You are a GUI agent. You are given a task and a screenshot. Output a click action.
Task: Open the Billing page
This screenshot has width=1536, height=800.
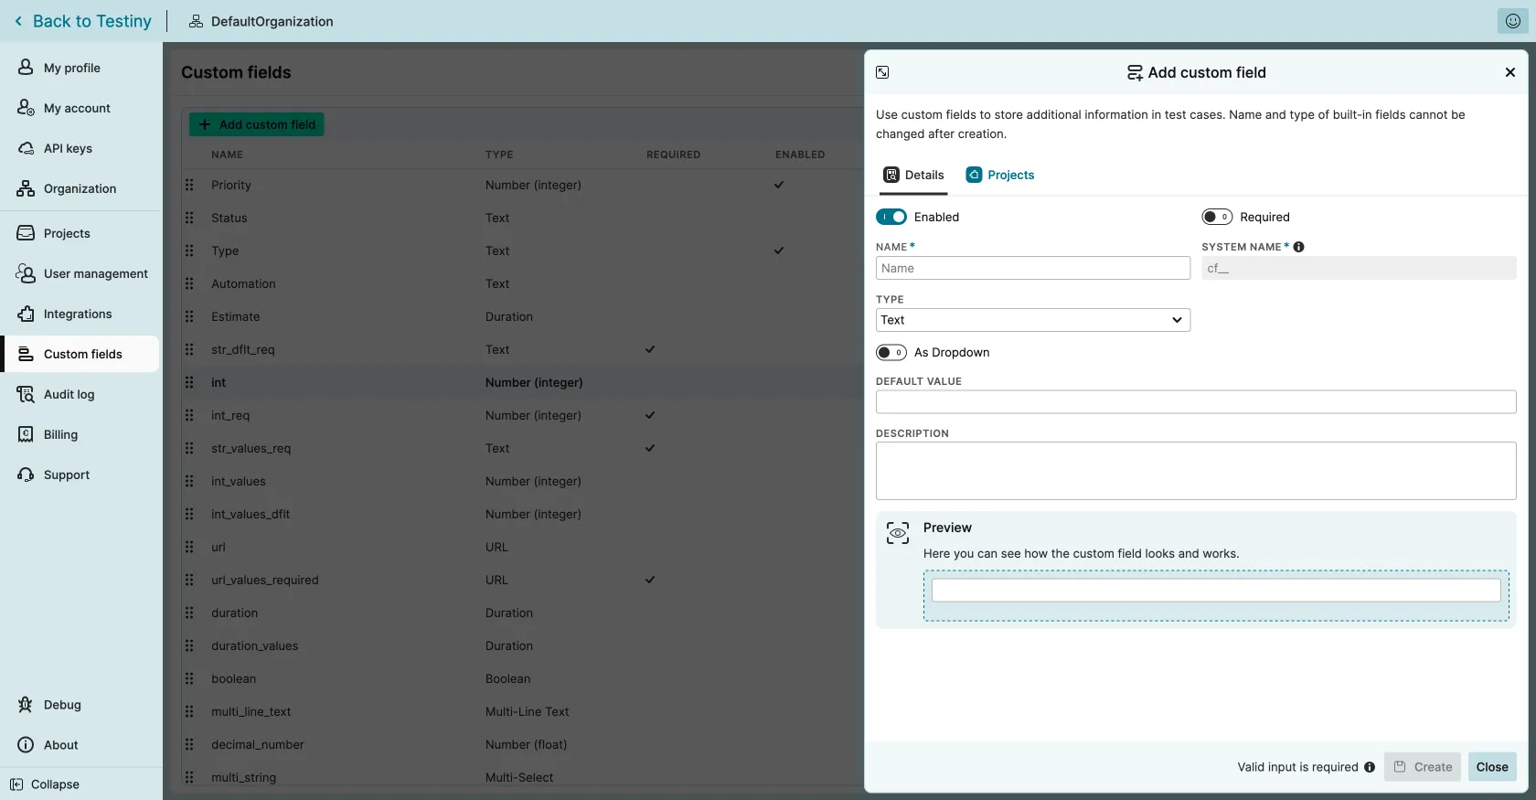coord(60,434)
